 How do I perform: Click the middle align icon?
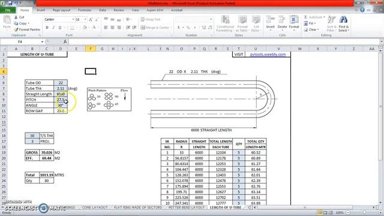click(112, 19)
